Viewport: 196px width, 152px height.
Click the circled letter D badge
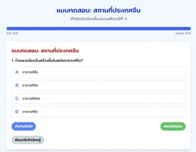click(x=17, y=112)
